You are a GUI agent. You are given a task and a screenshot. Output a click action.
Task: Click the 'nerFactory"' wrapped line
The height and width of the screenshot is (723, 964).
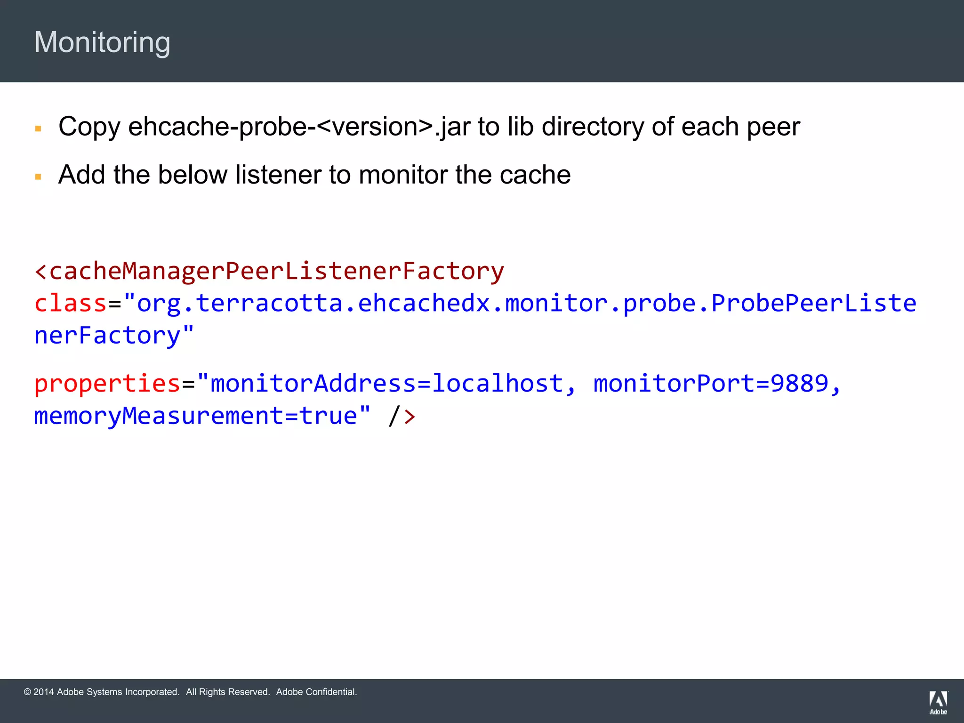[x=114, y=336]
